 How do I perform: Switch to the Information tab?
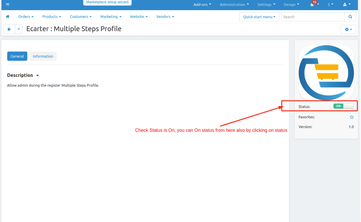click(x=43, y=56)
